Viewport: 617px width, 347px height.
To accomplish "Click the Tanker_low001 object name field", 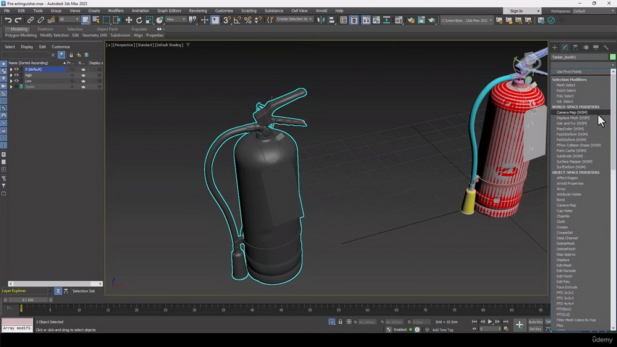I will pos(579,57).
